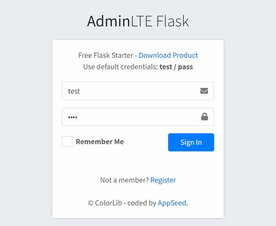276x226 pixels.
Task: Click the padlock icon in the password field
Action: pyautogui.click(x=204, y=116)
